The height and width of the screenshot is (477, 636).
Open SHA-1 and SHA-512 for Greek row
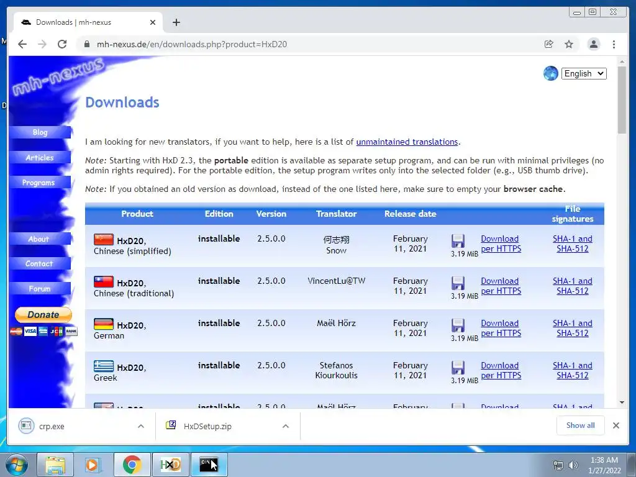pos(572,370)
